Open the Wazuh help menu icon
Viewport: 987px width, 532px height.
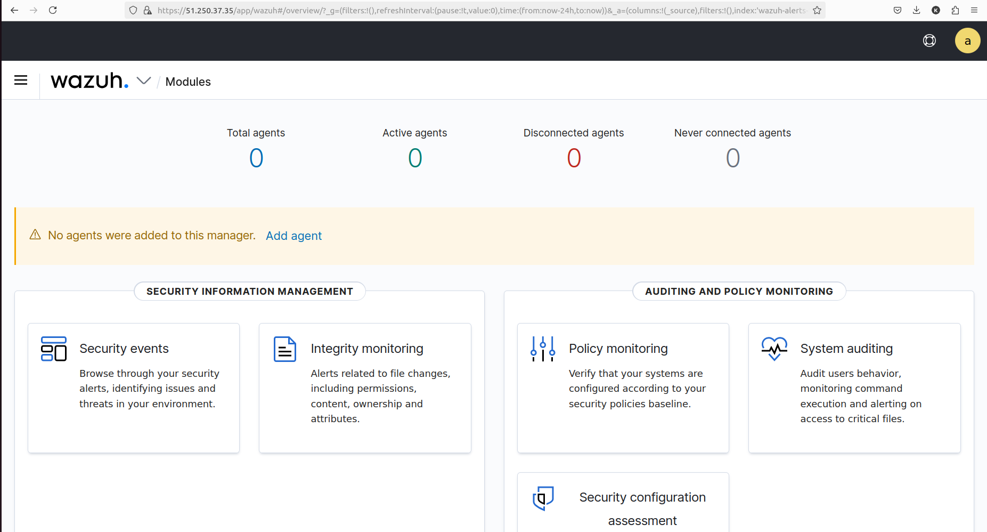929,41
